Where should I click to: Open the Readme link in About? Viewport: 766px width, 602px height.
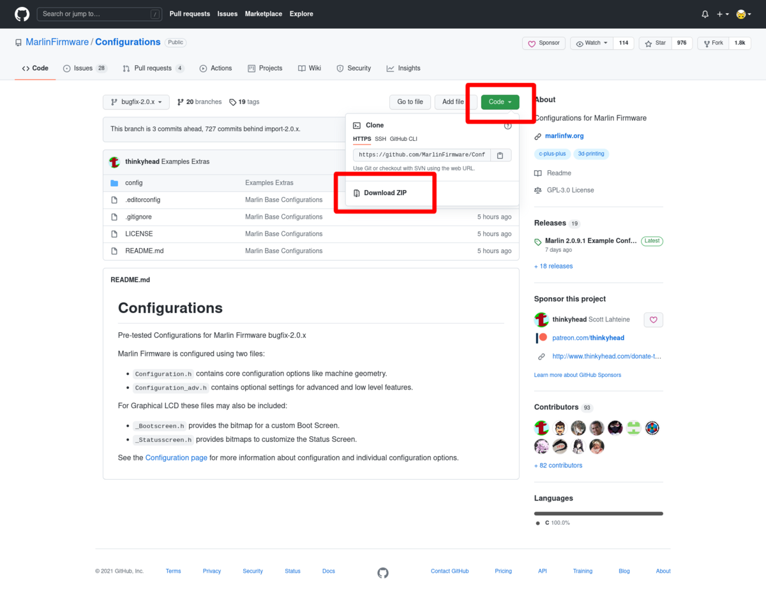click(553, 173)
